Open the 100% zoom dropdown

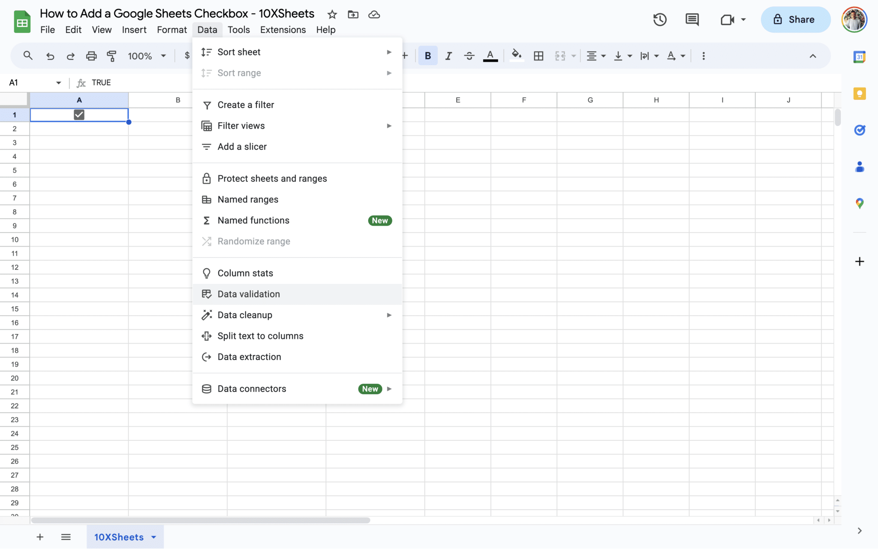[147, 56]
